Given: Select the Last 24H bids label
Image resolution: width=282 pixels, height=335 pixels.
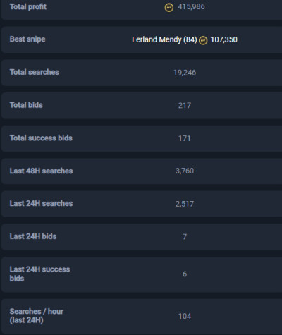Looking at the screenshot, I should 33,236.
